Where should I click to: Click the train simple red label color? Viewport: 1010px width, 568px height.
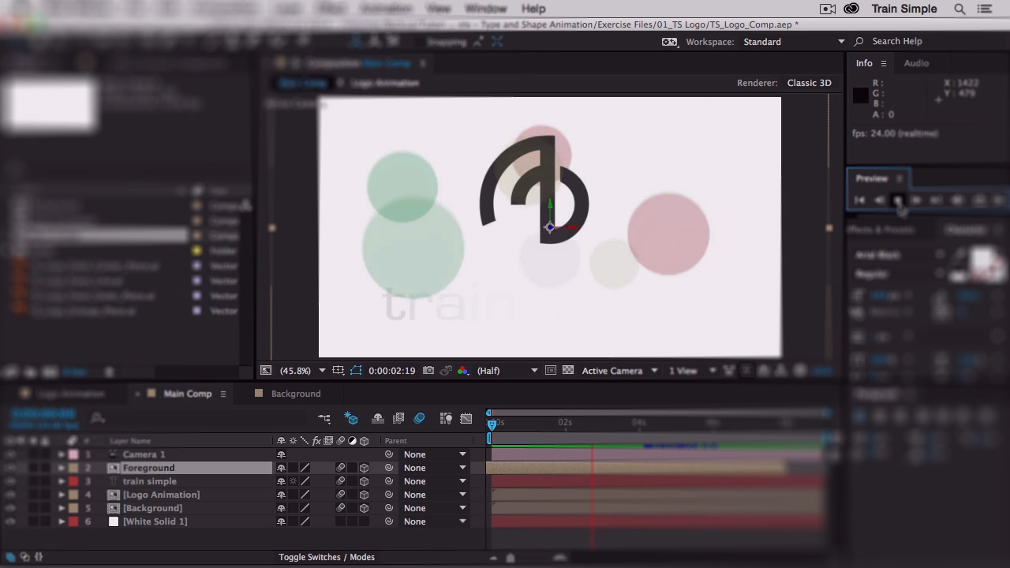pyautogui.click(x=73, y=481)
